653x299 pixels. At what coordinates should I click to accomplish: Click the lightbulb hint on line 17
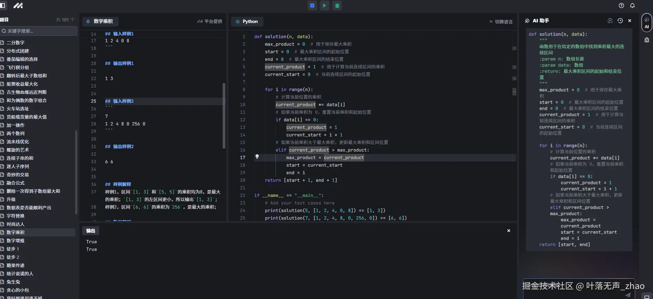click(257, 157)
